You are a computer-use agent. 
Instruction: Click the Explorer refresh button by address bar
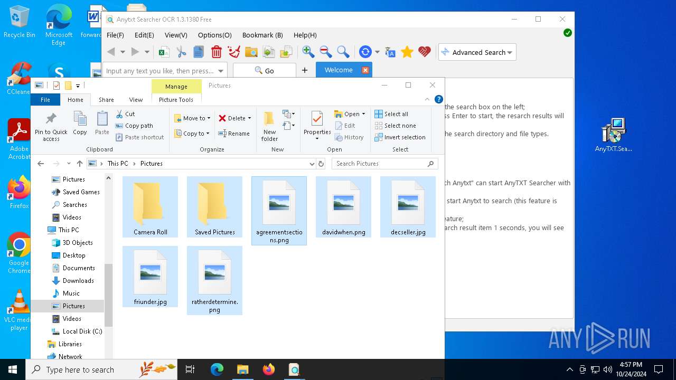pyautogui.click(x=321, y=164)
